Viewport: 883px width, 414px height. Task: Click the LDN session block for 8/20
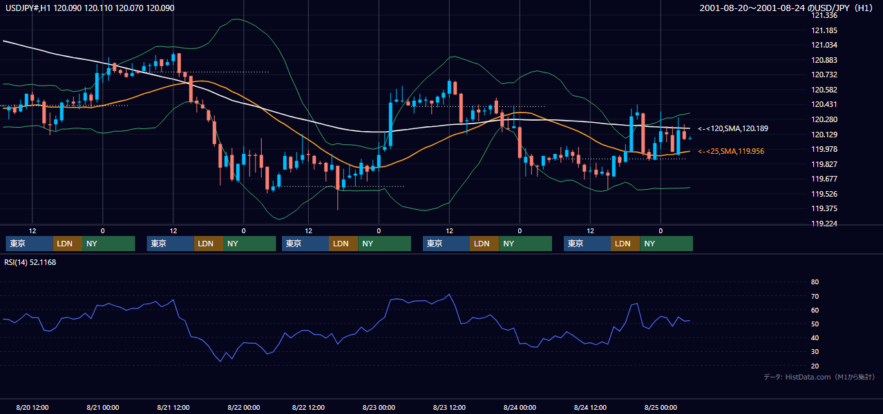point(68,244)
